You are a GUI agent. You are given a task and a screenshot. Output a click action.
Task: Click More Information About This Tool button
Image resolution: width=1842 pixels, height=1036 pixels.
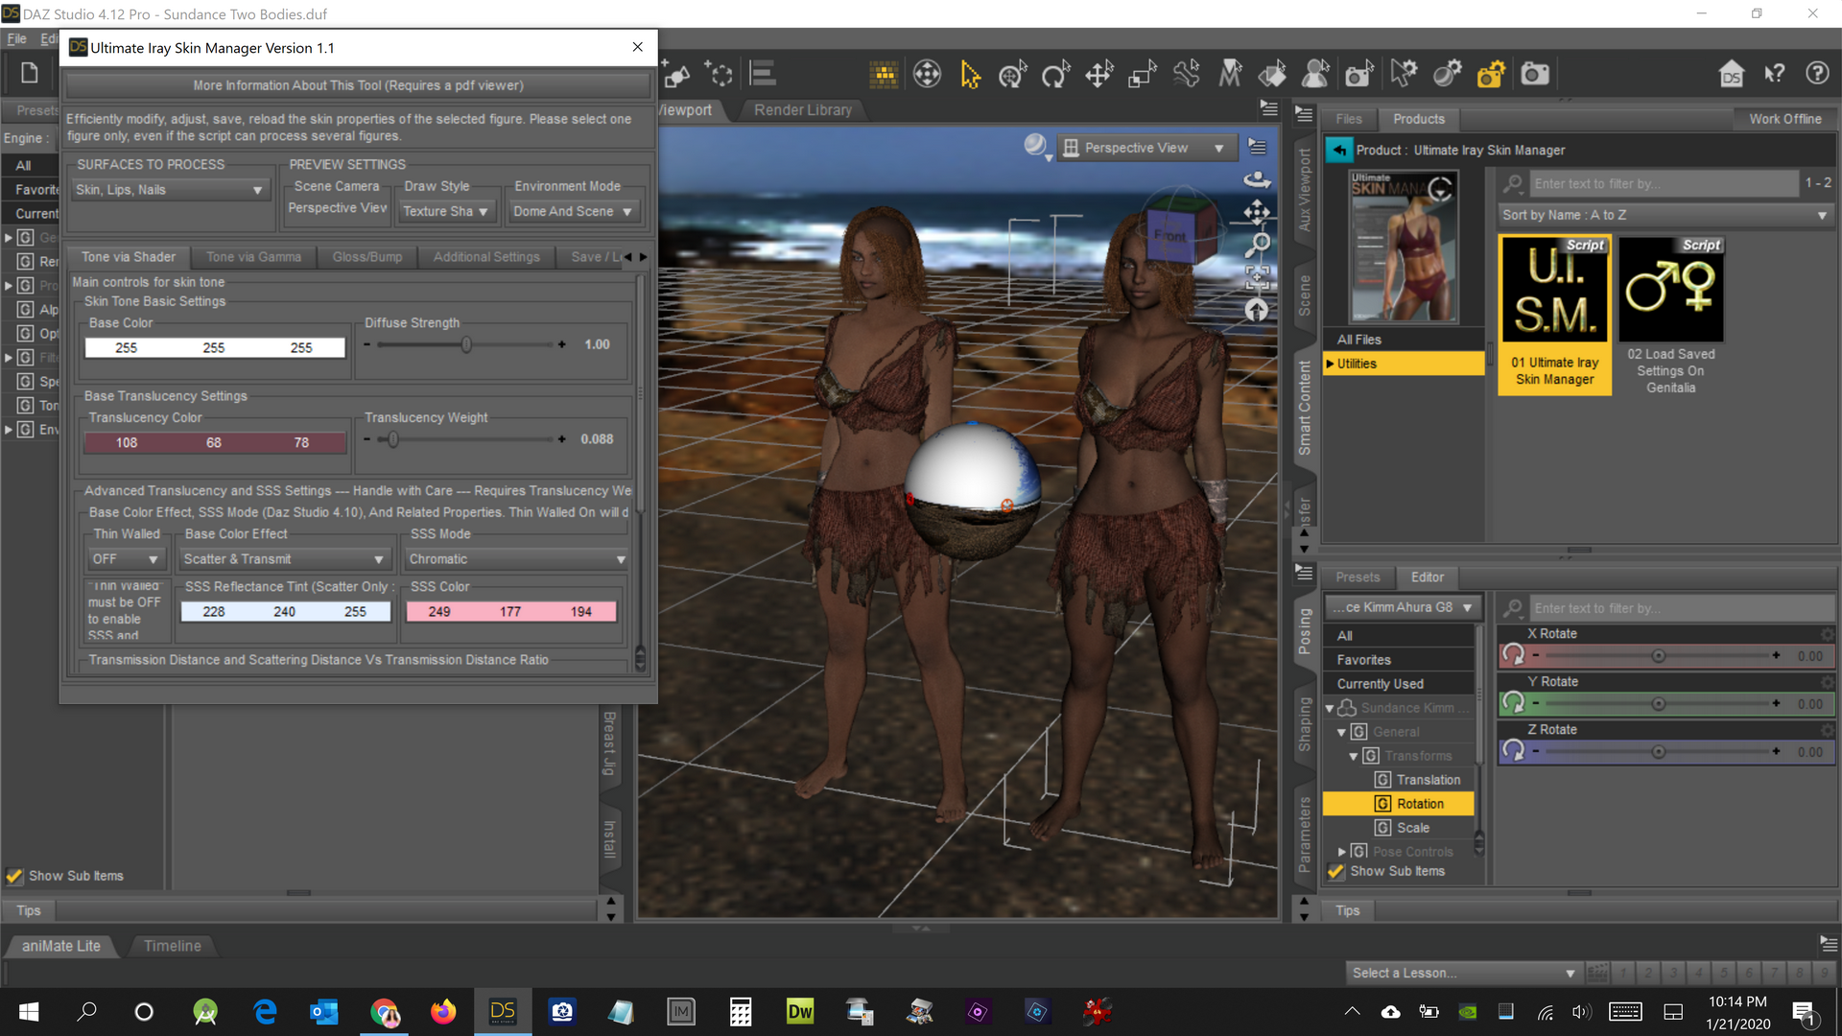(358, 84)
